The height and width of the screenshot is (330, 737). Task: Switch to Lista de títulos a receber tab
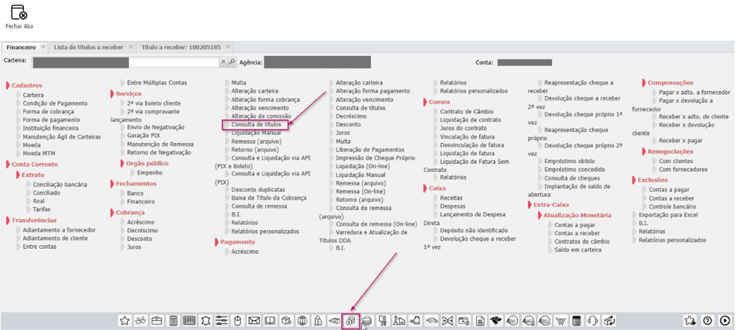point(86,47)
